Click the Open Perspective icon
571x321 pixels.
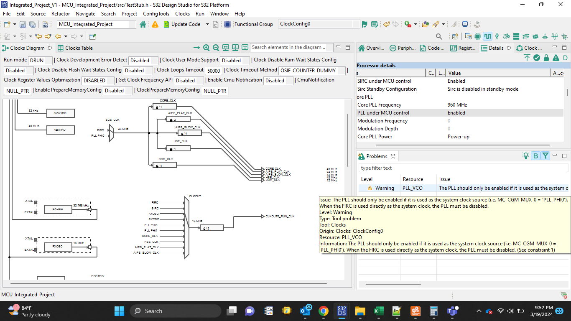(455, 36)
